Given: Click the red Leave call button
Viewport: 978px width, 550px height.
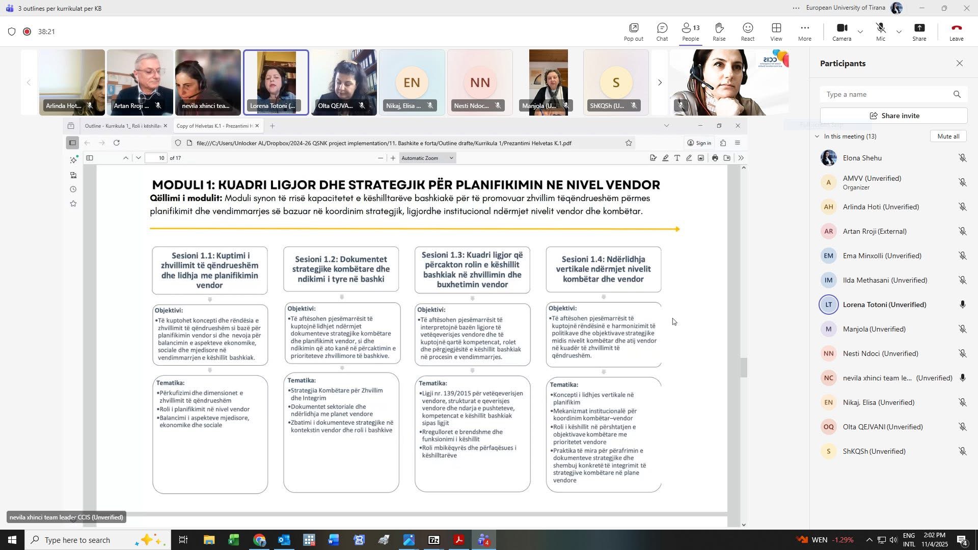Looking at the screenshot, I should click(956, 32).
